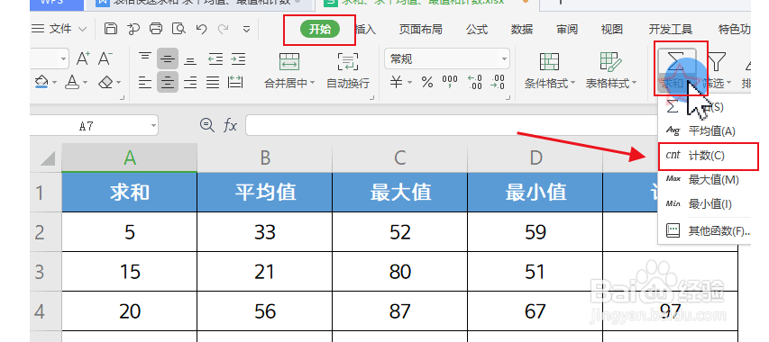Switch to the 开始 ribbon tab
Screen dimensions: 769x342
pos(320,30)
